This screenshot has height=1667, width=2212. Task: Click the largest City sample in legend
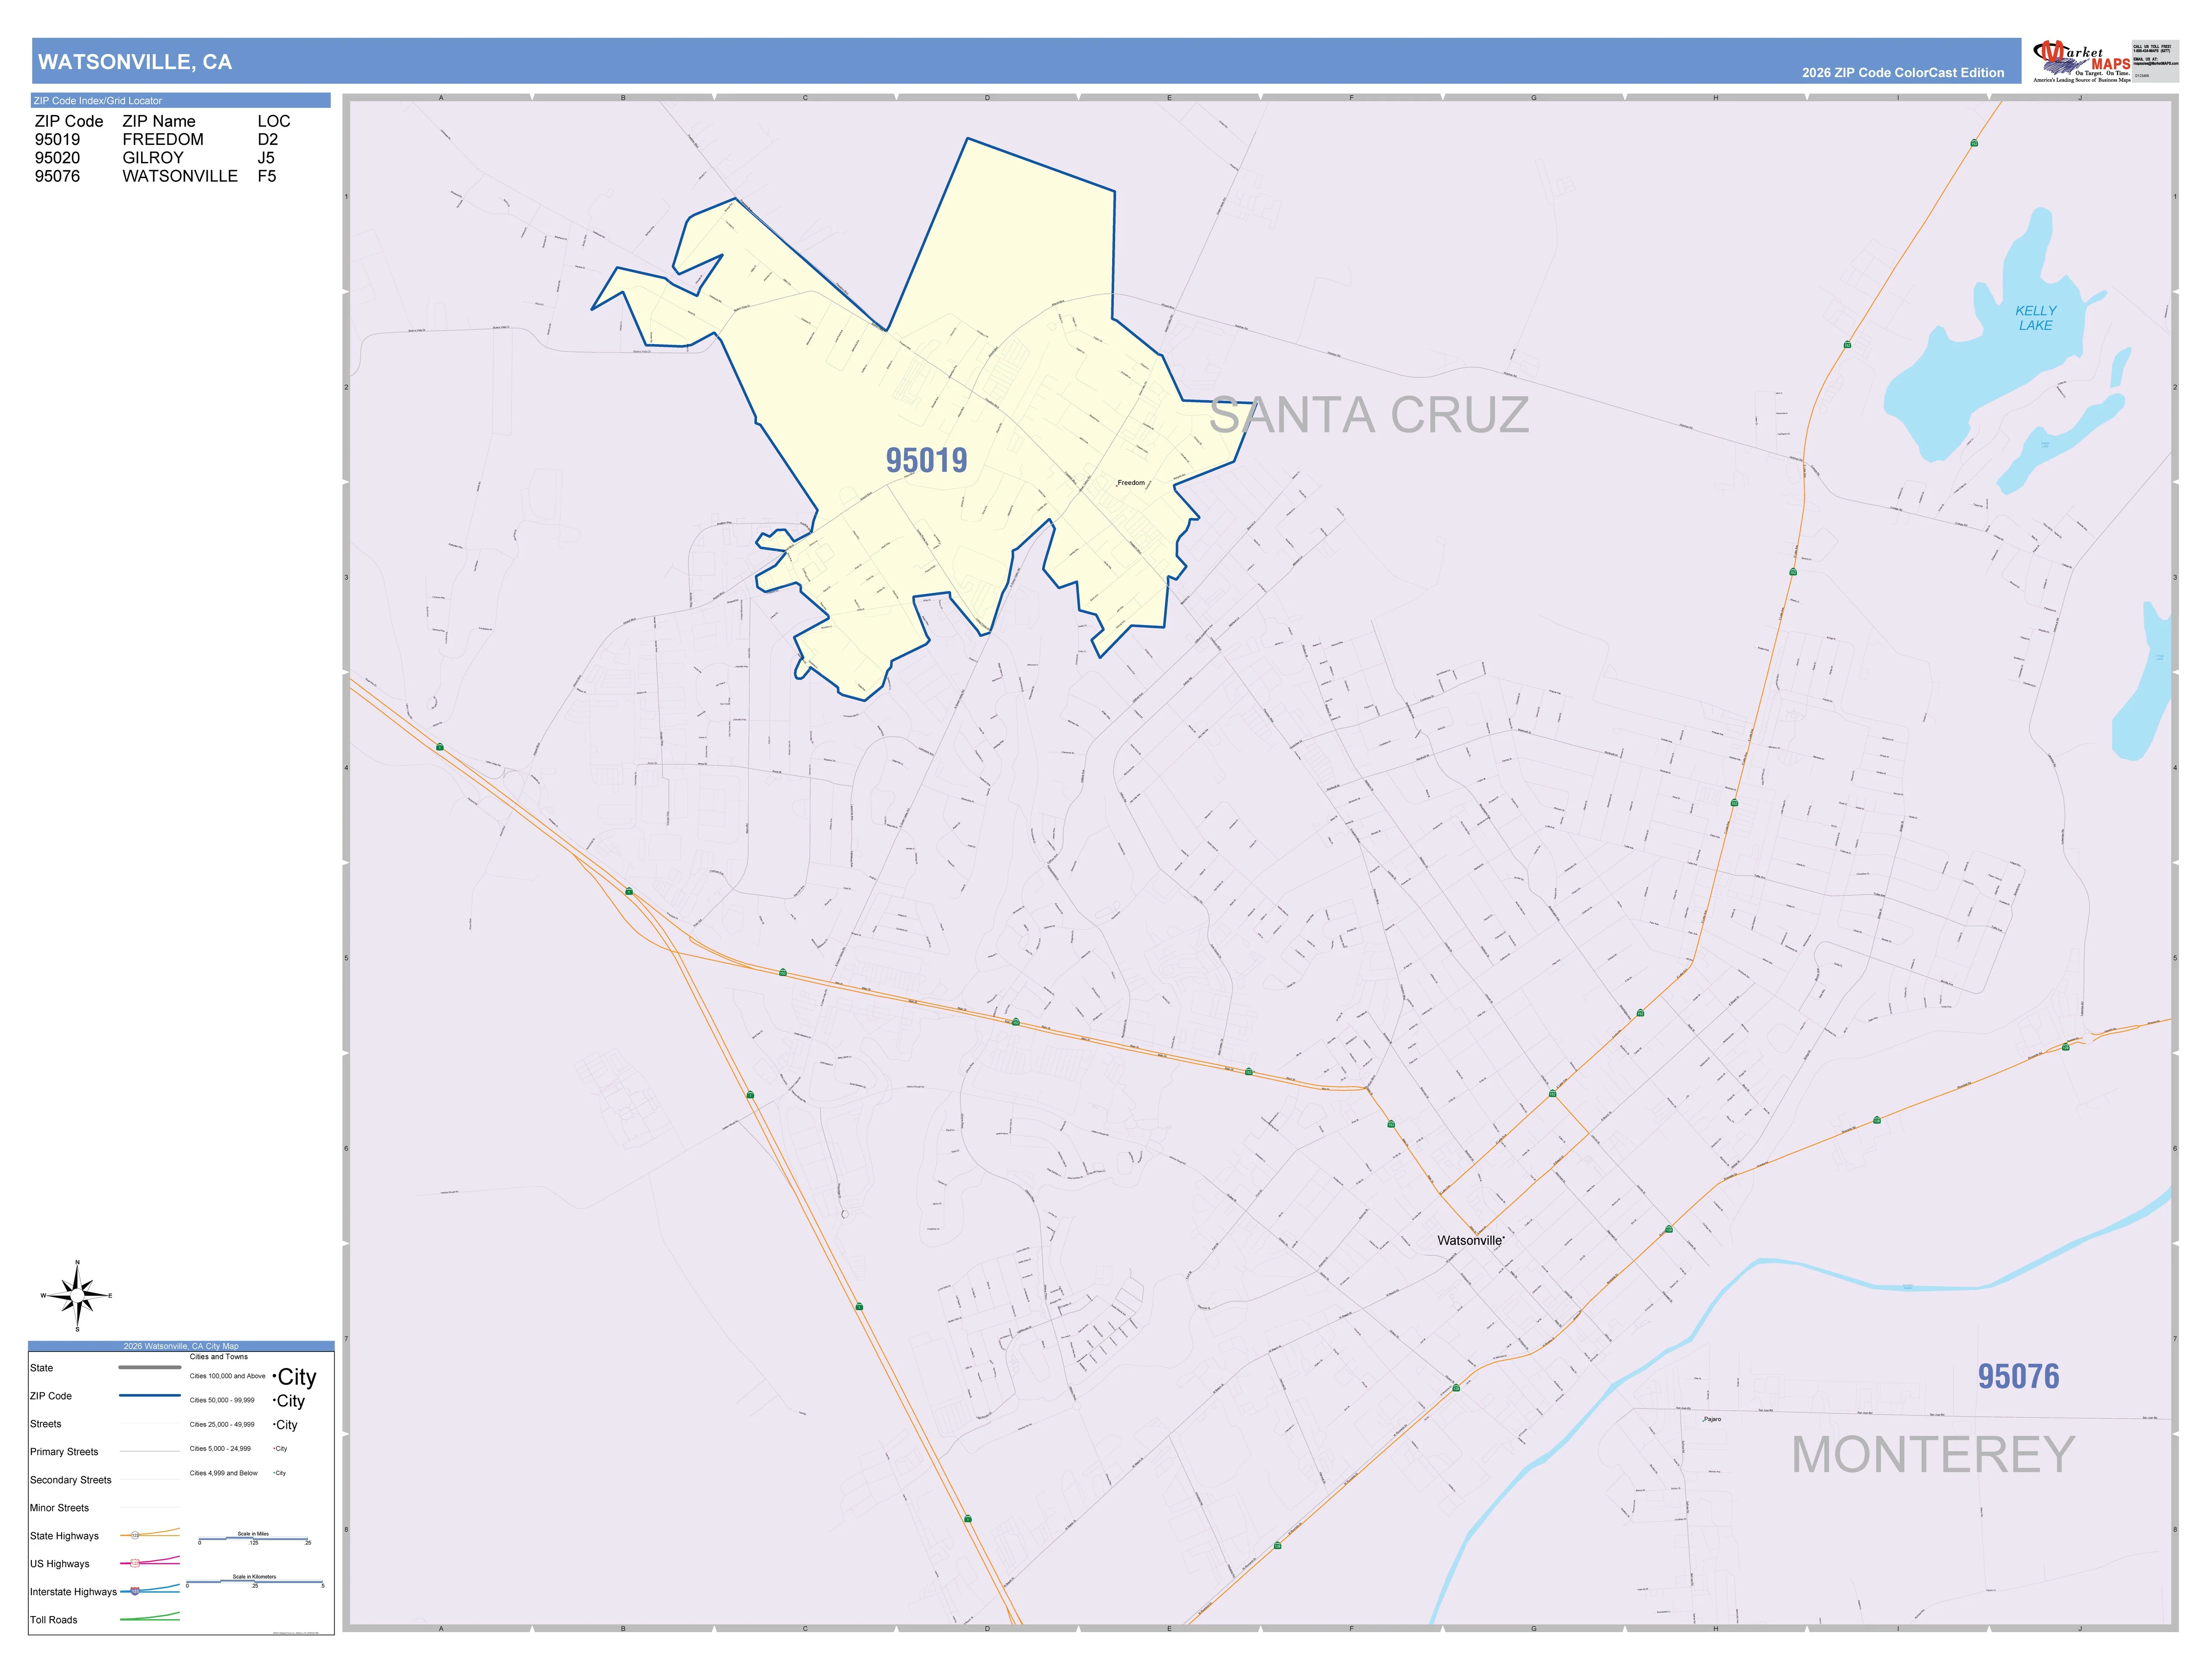(295, 1377)
